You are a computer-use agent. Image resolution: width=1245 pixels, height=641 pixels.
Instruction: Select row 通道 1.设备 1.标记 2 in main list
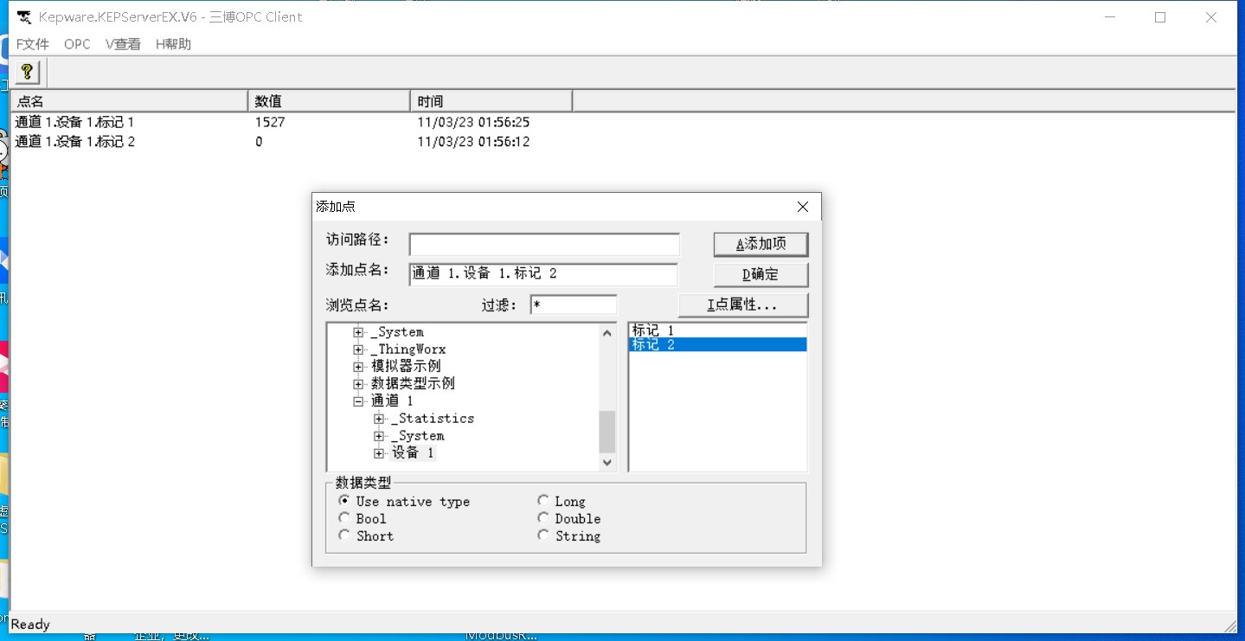pyautogui.click(x=75, y=142)
